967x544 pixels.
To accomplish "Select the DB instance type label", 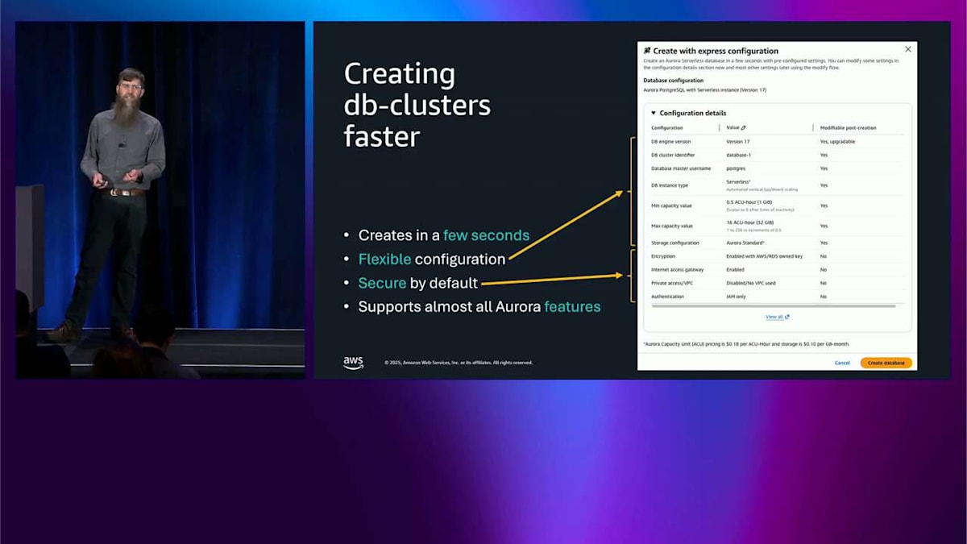I will coord(670,185).
